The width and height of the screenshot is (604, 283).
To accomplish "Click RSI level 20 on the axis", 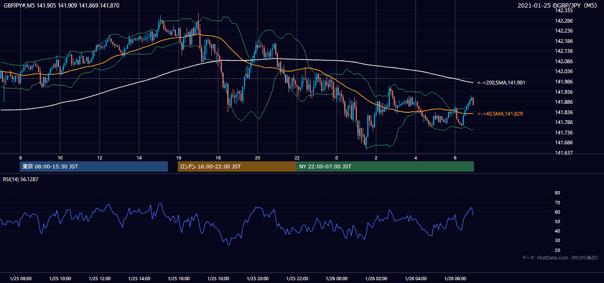I will point(557,250).
